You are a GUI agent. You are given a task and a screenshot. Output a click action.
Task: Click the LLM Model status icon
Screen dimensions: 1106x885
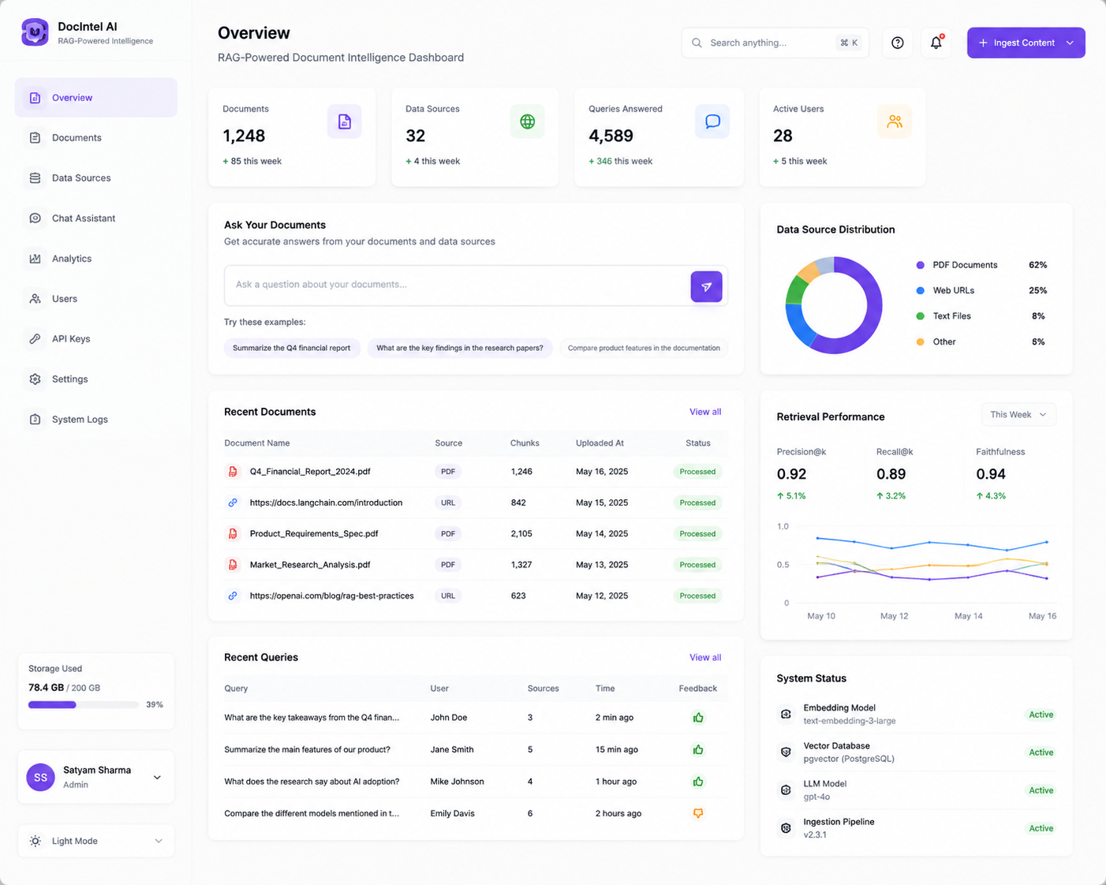(786, 790)
